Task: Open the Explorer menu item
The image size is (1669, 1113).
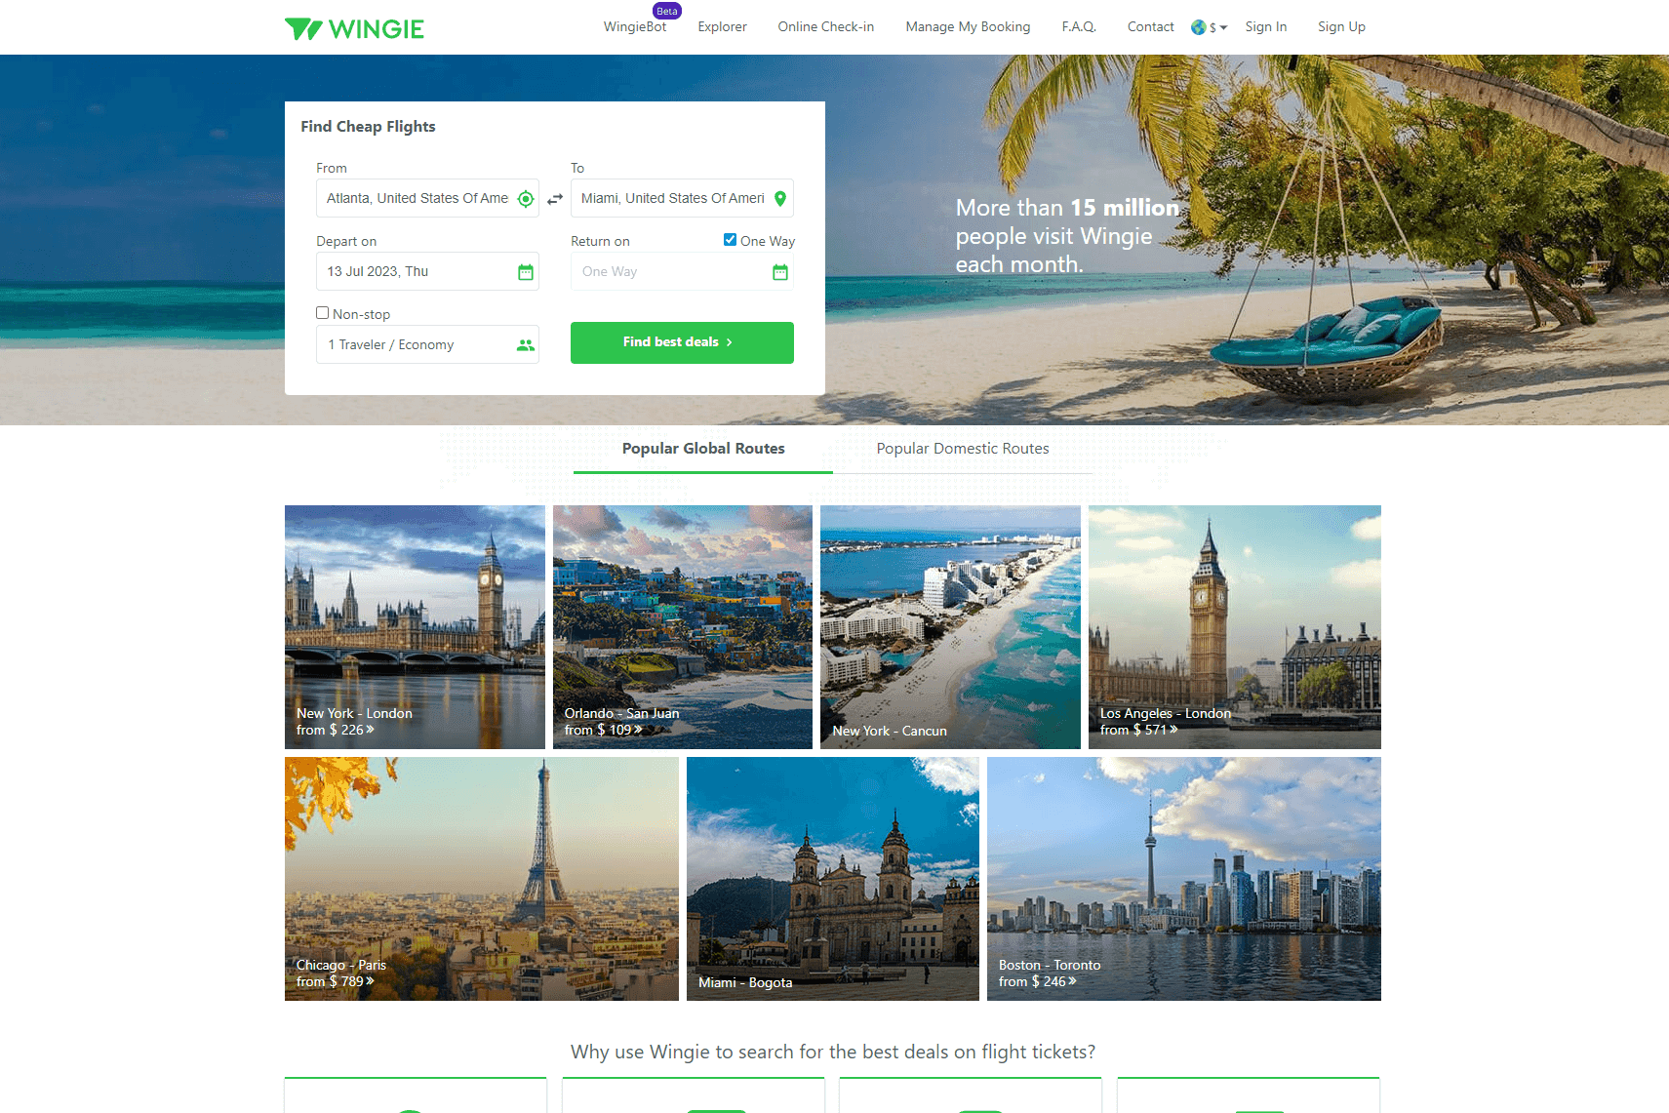Action: tap(722, 27)
